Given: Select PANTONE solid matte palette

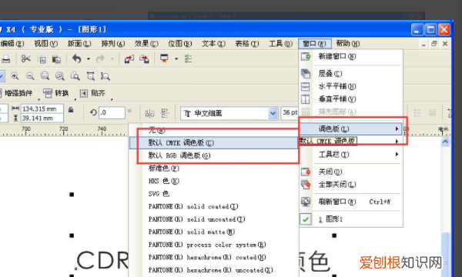Looking at the screenshot, I should point(213,232).
